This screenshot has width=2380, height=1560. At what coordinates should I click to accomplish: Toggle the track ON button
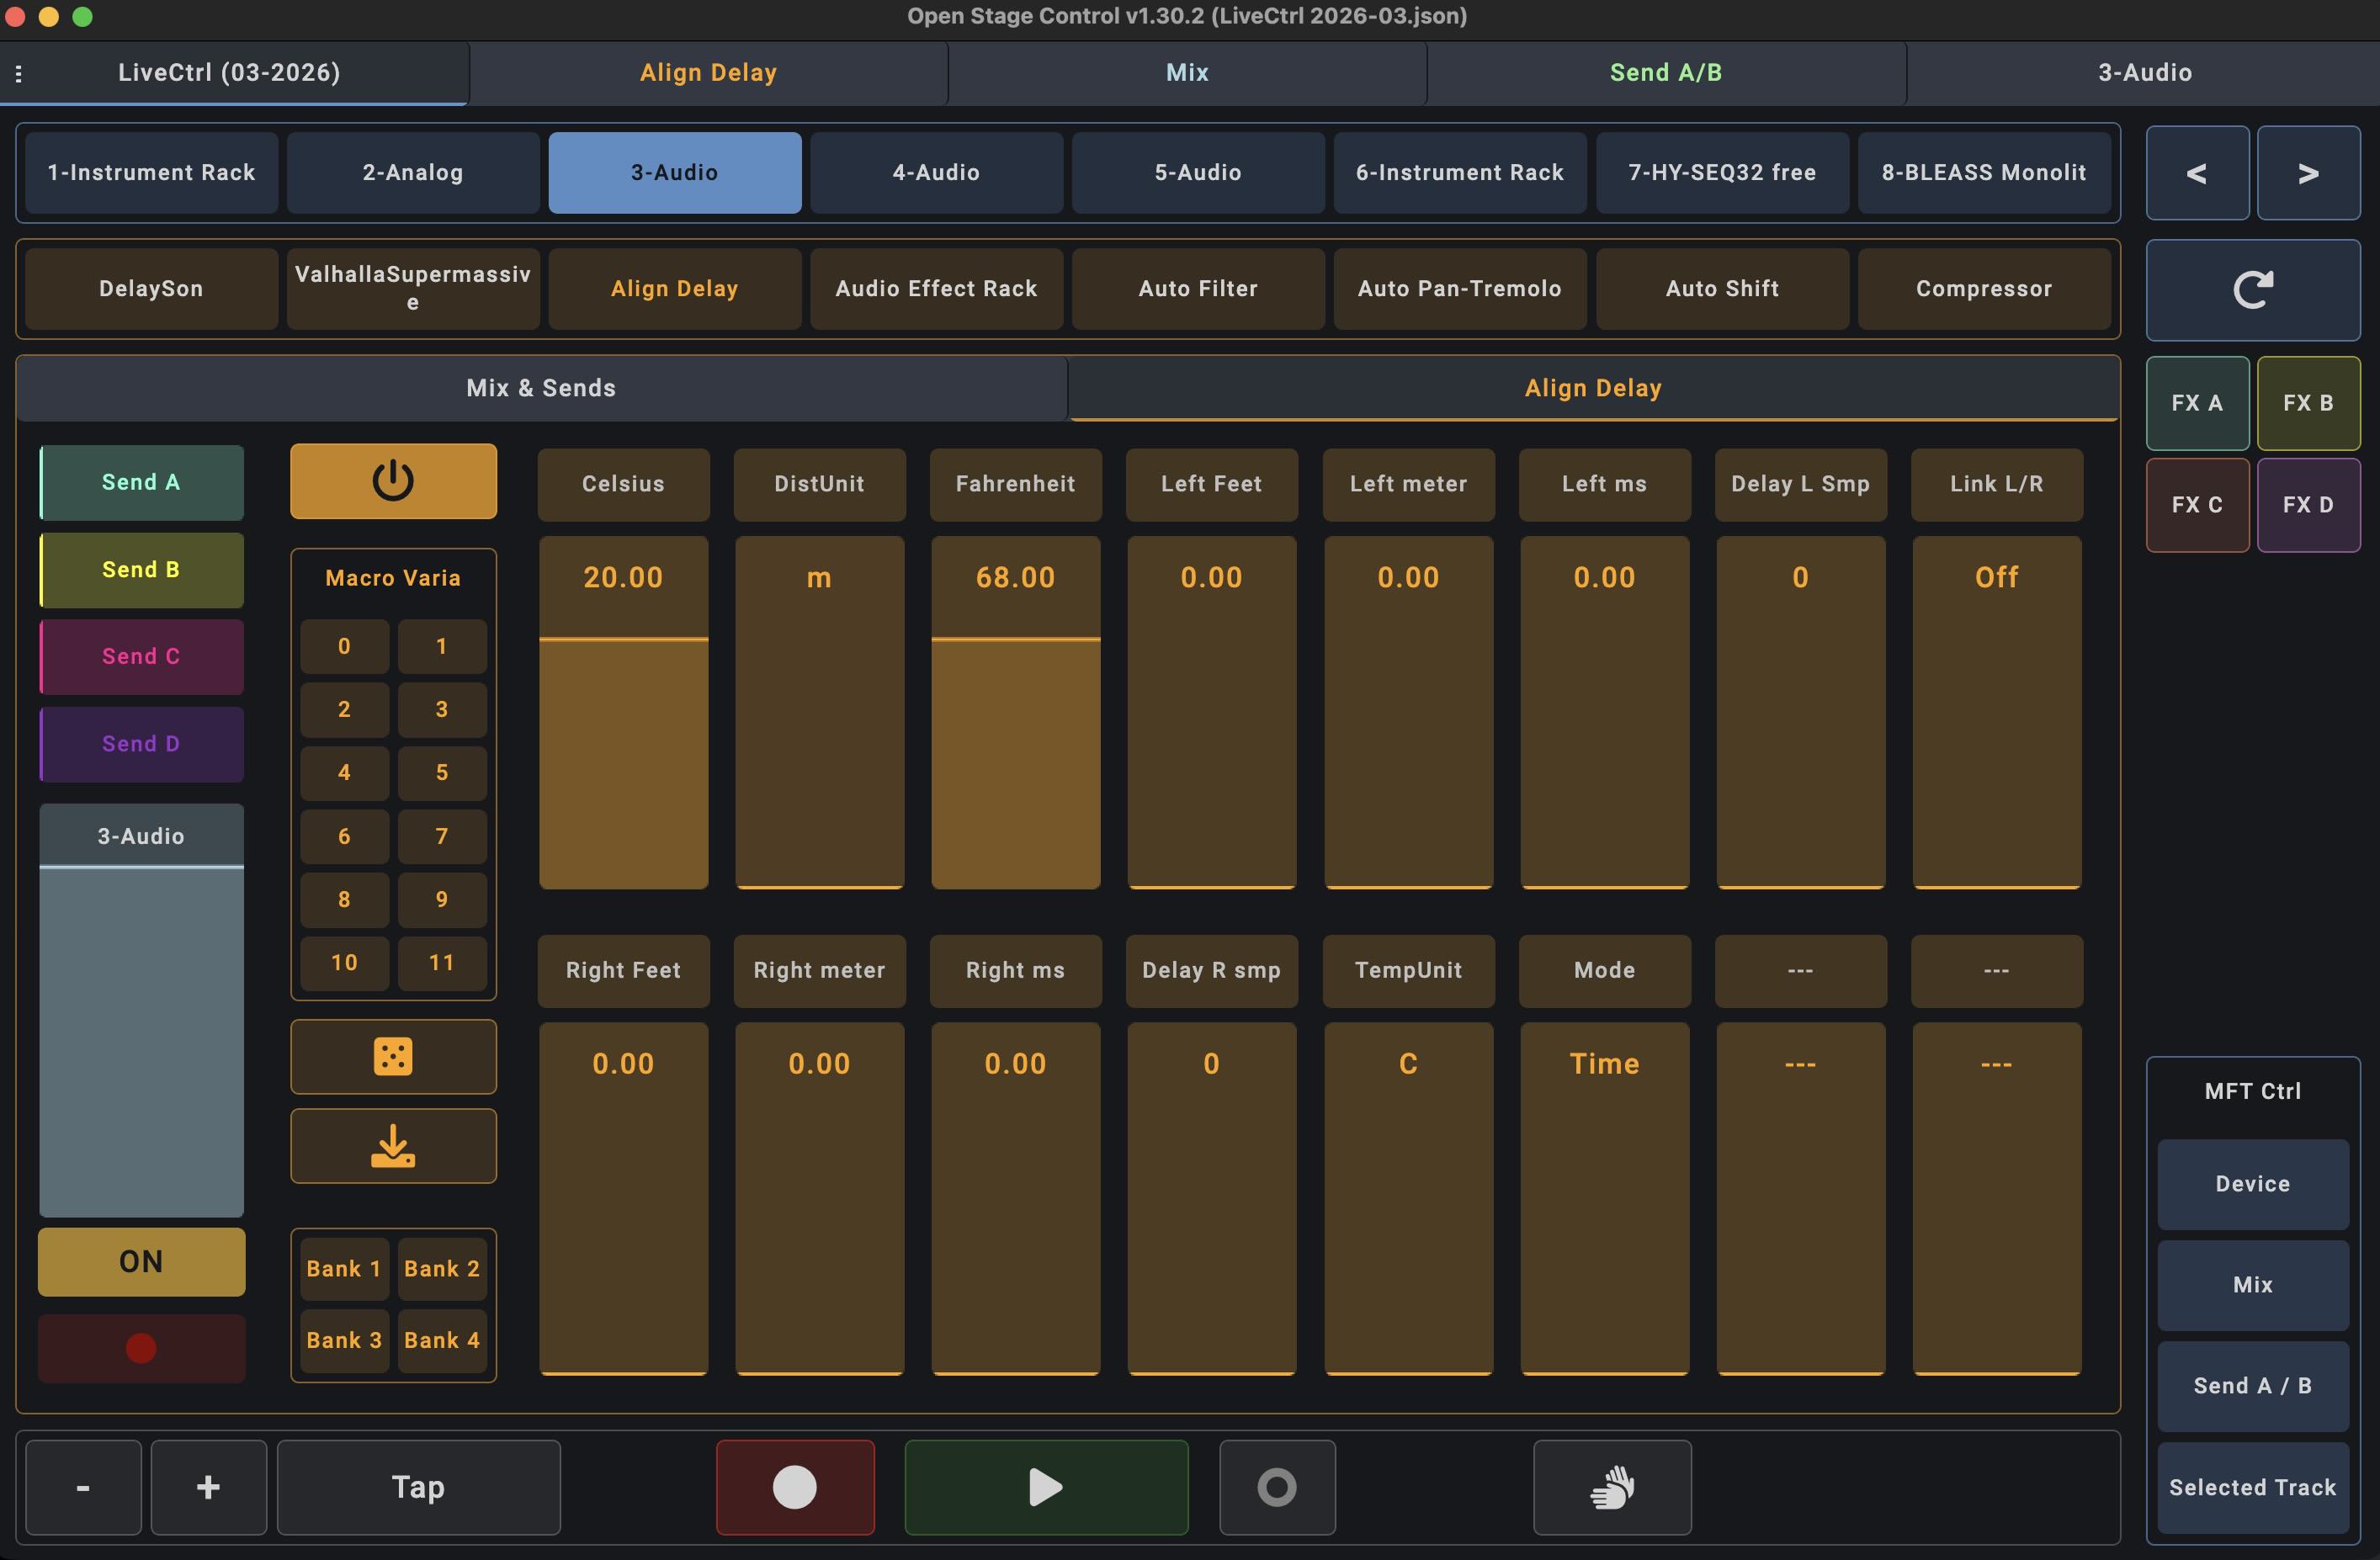[x=141, y=1261]
